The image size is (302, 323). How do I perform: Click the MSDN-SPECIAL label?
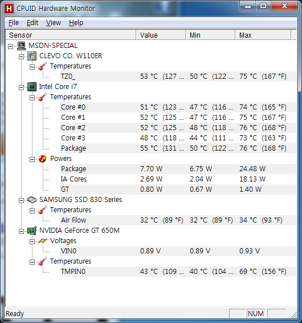(53, 46)
